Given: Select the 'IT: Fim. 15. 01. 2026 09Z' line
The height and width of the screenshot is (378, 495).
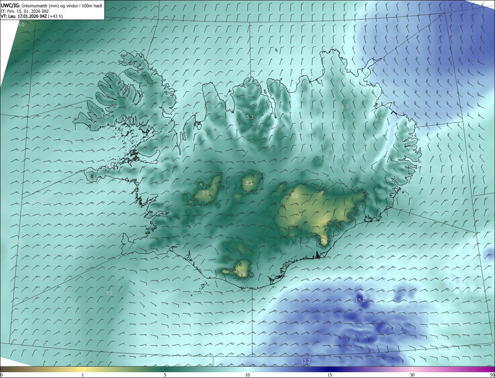Looking at the screenshot, I should tap(25, 11).
